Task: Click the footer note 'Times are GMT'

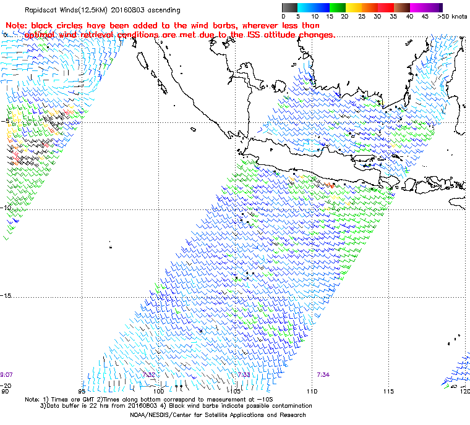Action: click(71, 400)
